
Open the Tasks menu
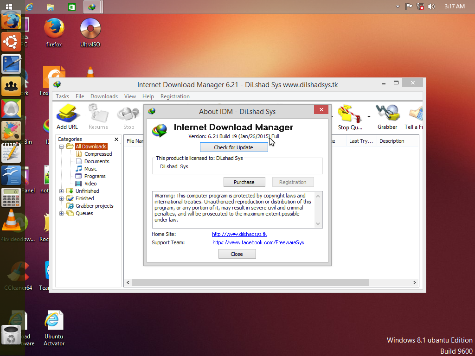click(63, 96)
